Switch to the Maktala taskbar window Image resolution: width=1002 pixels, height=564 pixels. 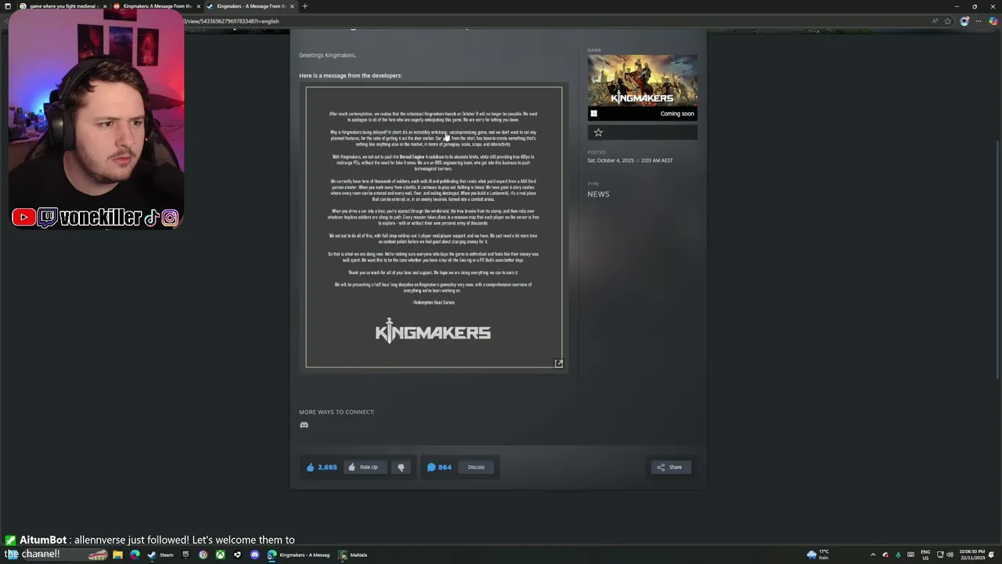coord(353,555)
